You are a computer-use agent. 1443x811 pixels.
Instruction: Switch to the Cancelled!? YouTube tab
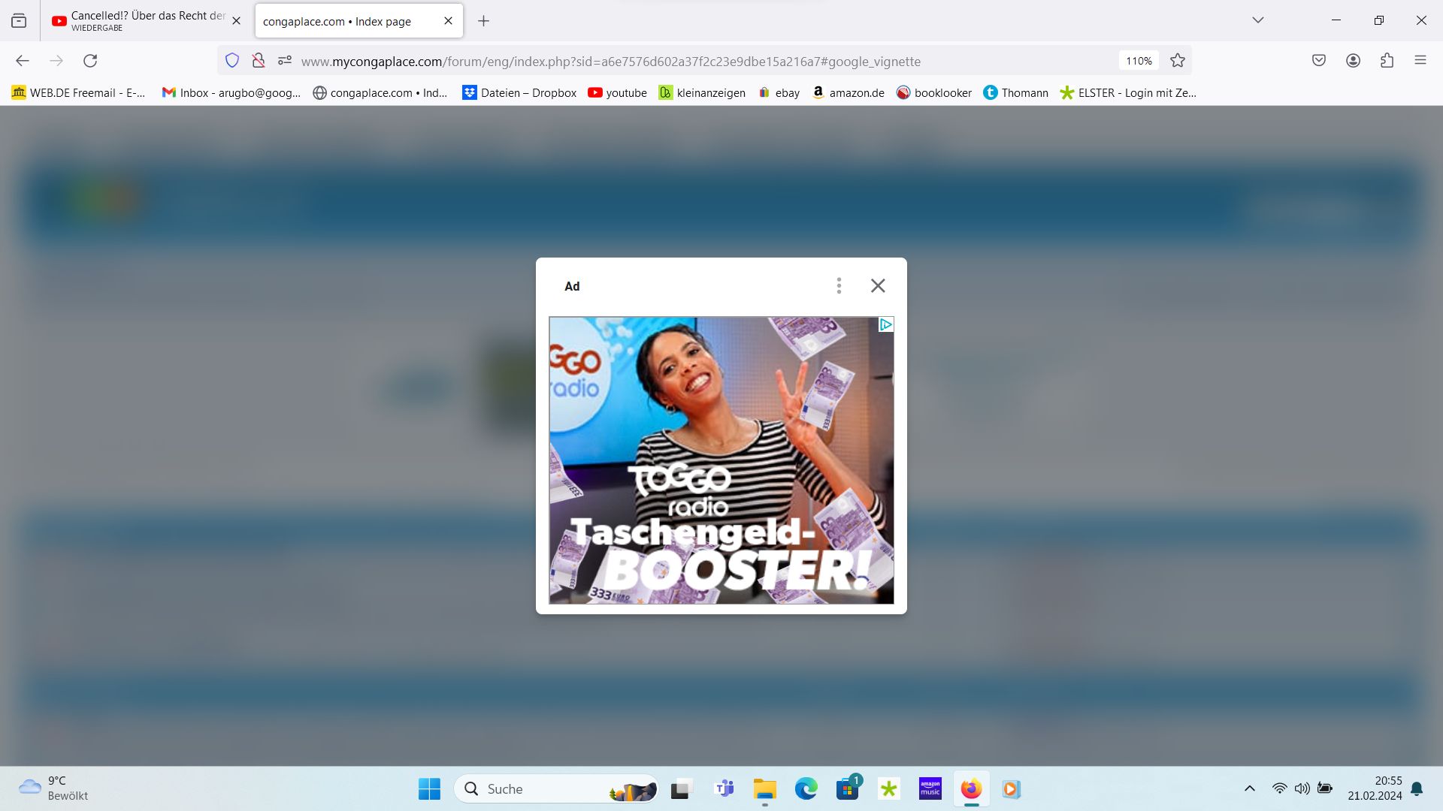pos(147,21)
